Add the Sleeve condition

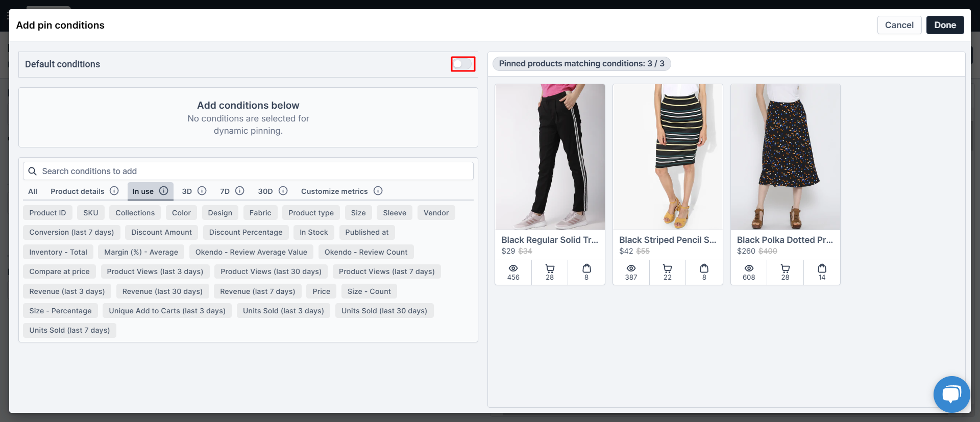coord(395,213)
